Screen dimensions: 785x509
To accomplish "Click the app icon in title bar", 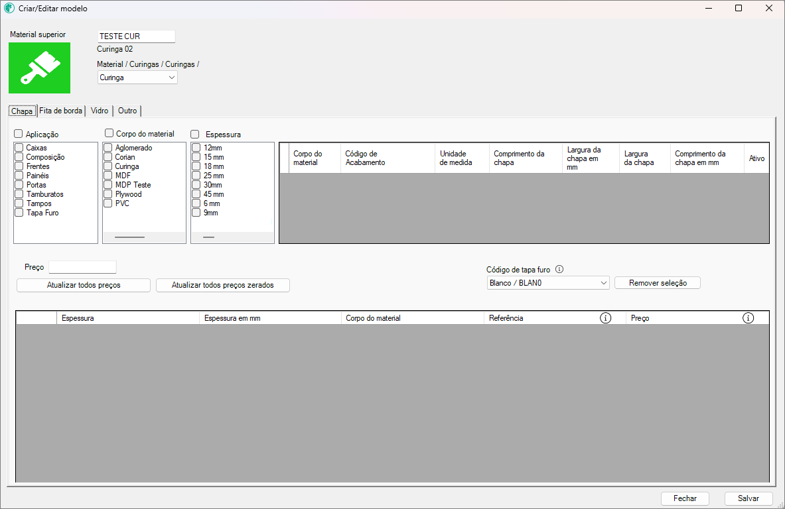I will pos(9,9).
